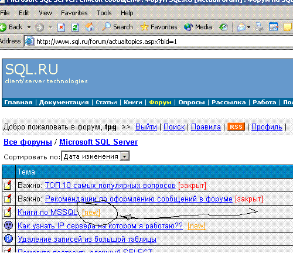
Task: Open the Профиль link
Action: pos(267,127)
